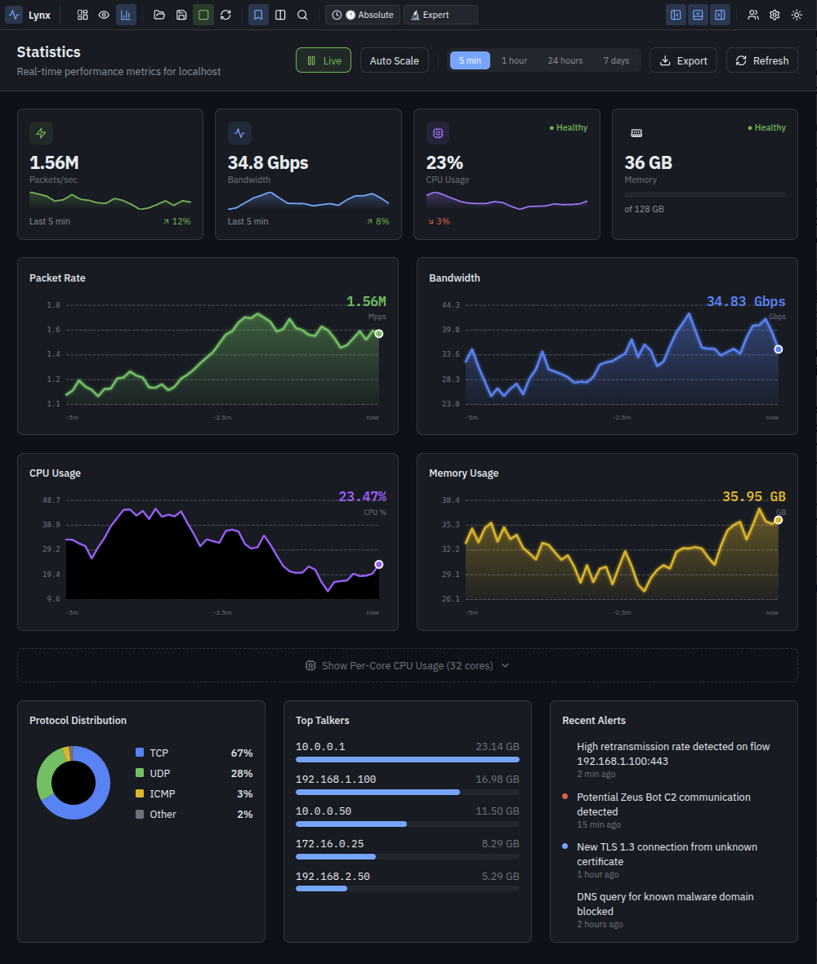Viewport: 817px width, 964px height.
Task: Click the bookmark icon in the toolbar
Action: pos(258,15)
